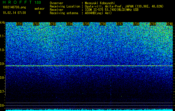This screenshot has height=111, width=175.
Task: Click the Ogata-vill. Akita-Pref. JAPAN location text
Action: pos(124,6)
